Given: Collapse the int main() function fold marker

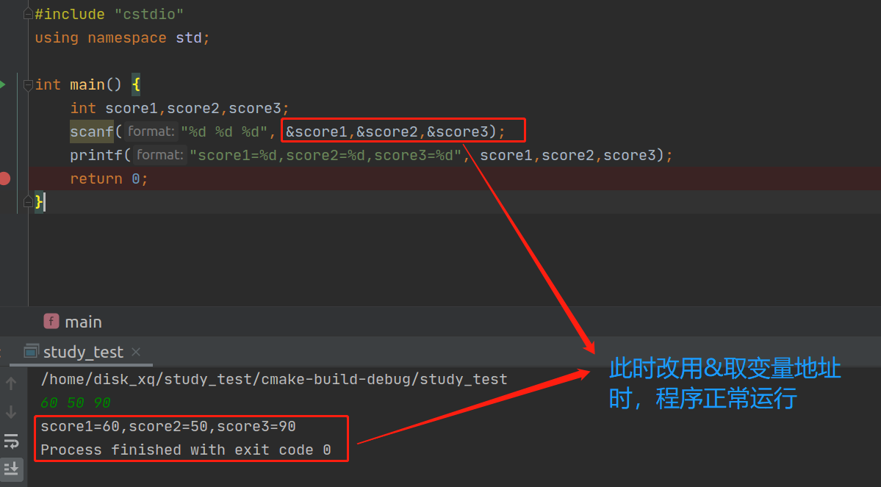Looking at the screenshot, I should click(x=28, y=84).
